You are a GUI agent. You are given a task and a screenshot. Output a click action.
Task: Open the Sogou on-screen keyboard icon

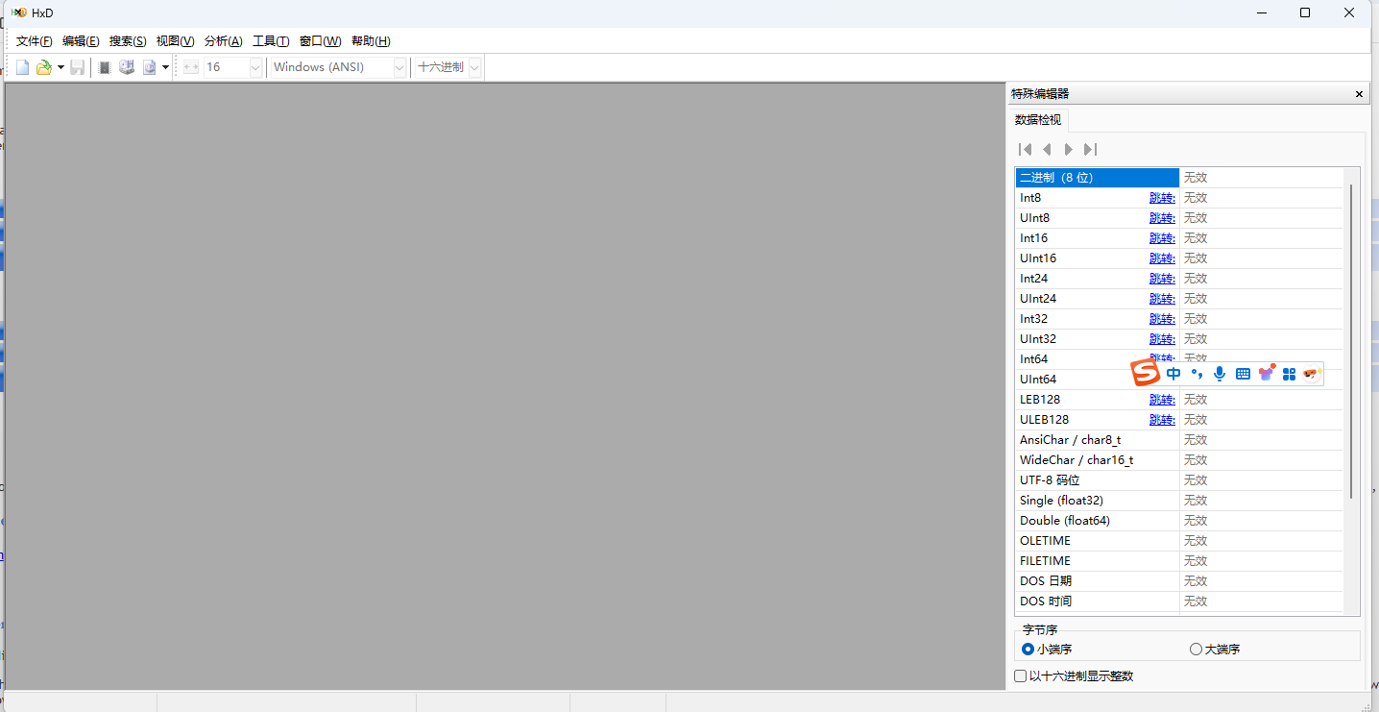pos(1243,373)
